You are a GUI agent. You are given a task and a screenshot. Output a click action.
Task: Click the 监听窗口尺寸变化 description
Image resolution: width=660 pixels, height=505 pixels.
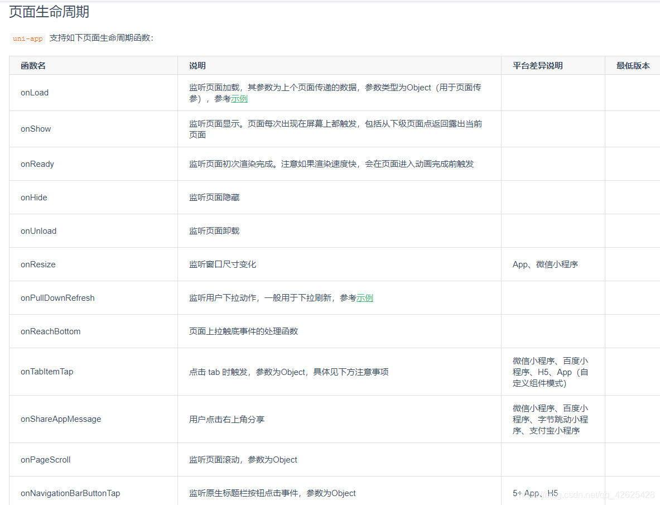[x=223, y=264]
